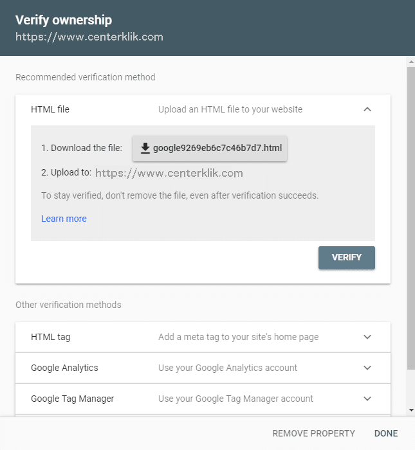Collapse the HTML file section chevron
The width and height of the screenshot is (415, 450).
pos(367,109)
